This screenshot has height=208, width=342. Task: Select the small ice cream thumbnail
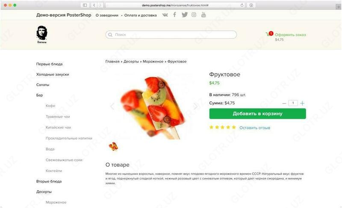(x=113, y=147)
